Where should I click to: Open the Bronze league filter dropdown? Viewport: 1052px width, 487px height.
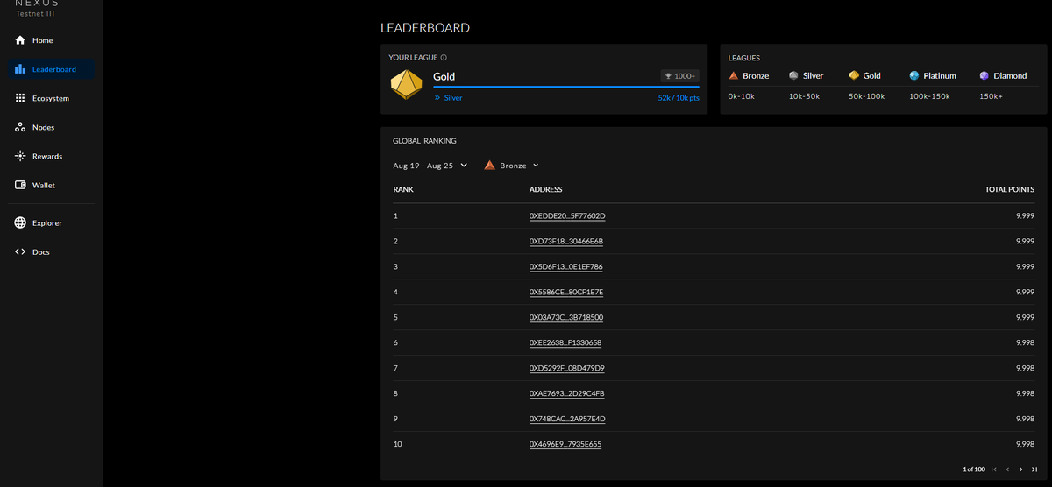point(512,166)
